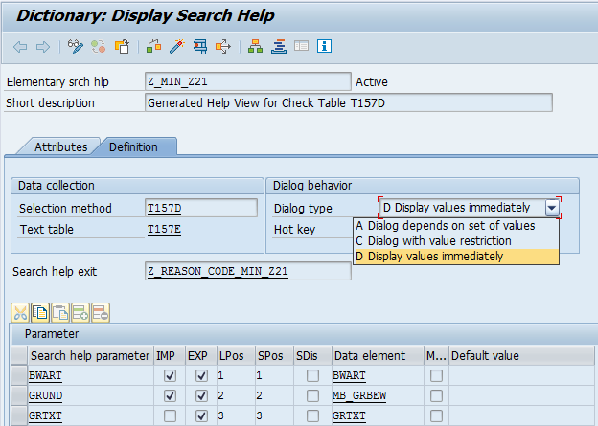Click the select-all corner of Parameter table
Viewport: 598px width, 426px height.
[x=19, y=355]
